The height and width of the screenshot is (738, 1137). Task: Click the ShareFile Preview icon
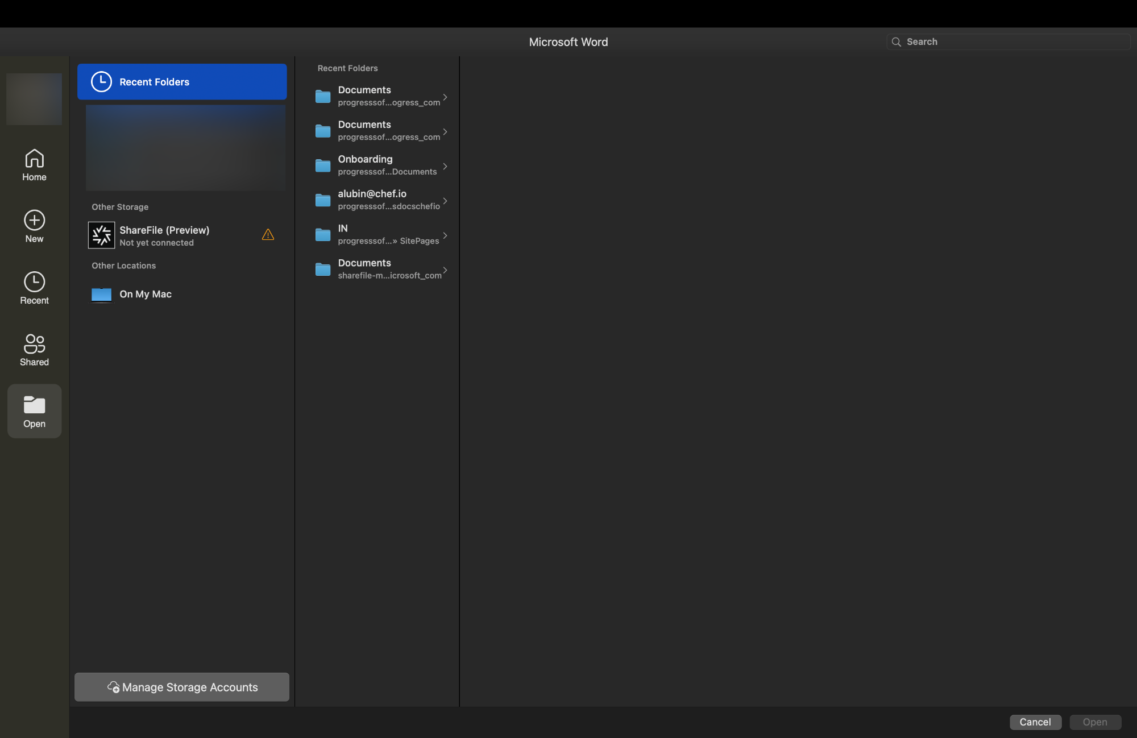[x=101, y=235]
